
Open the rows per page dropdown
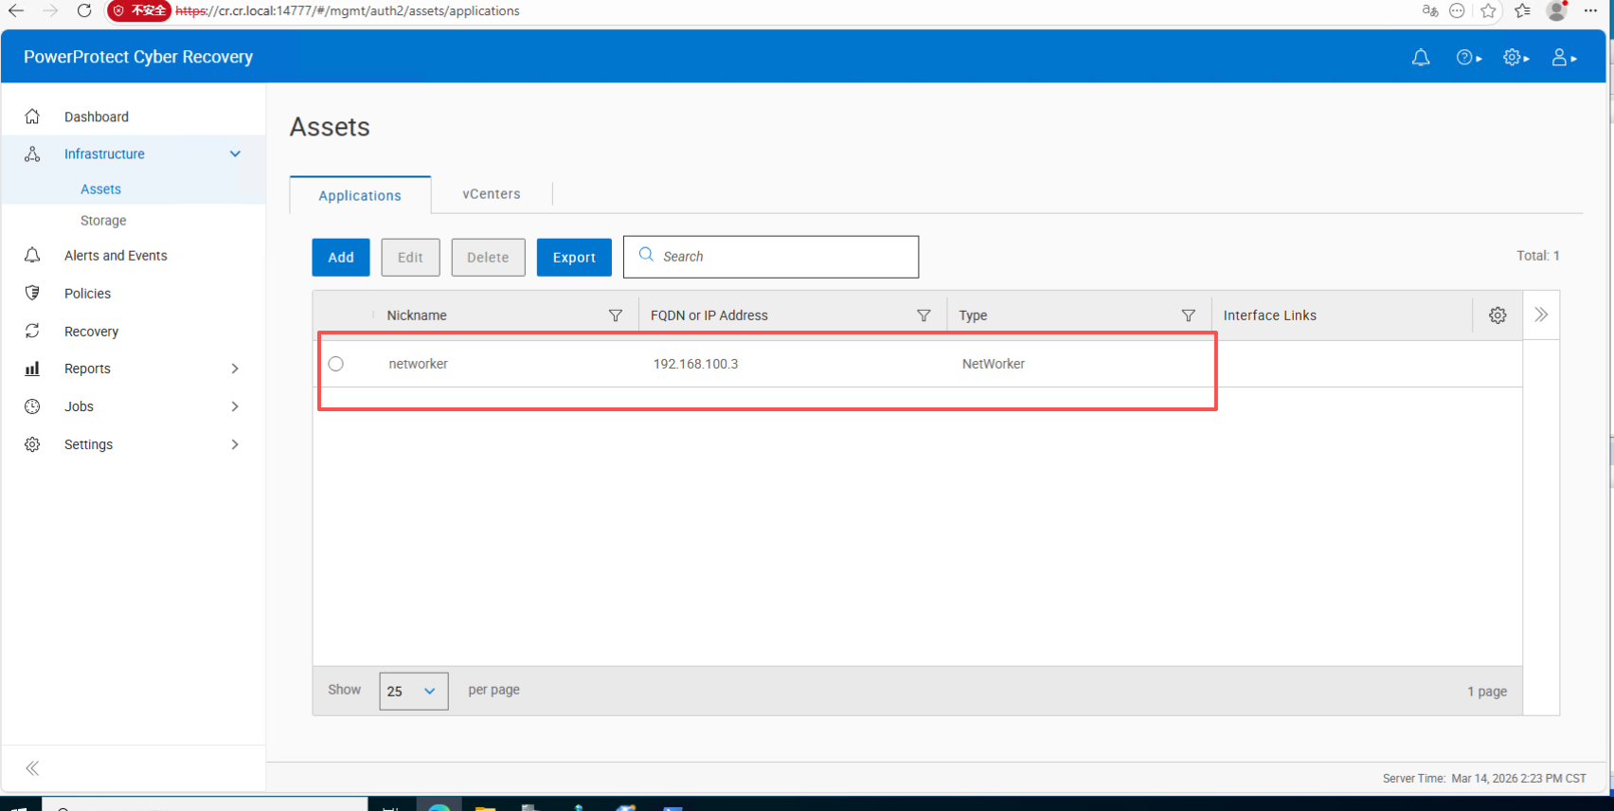(414, 691)
